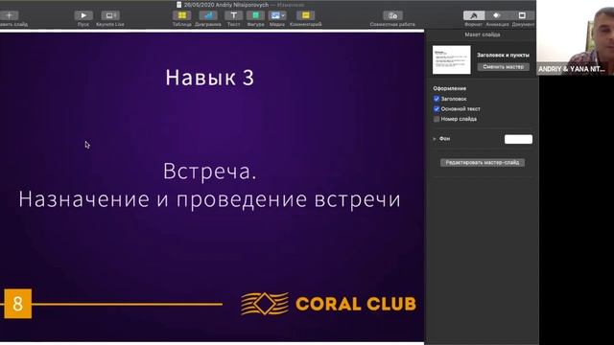Screen dimensions: 614x345
Task: Open Keynote Live from the toolbar
Action: [x=110, y=15]
